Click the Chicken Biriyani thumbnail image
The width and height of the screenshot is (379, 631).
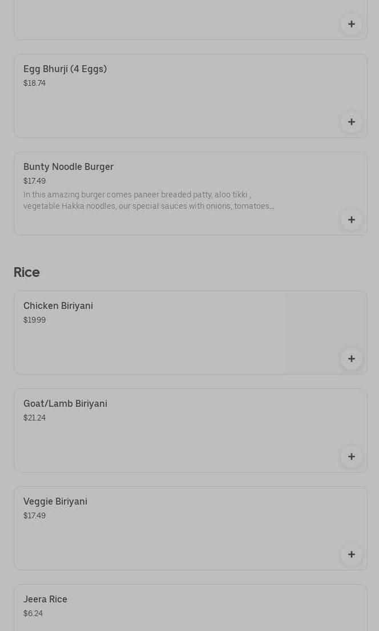(325, 326)
